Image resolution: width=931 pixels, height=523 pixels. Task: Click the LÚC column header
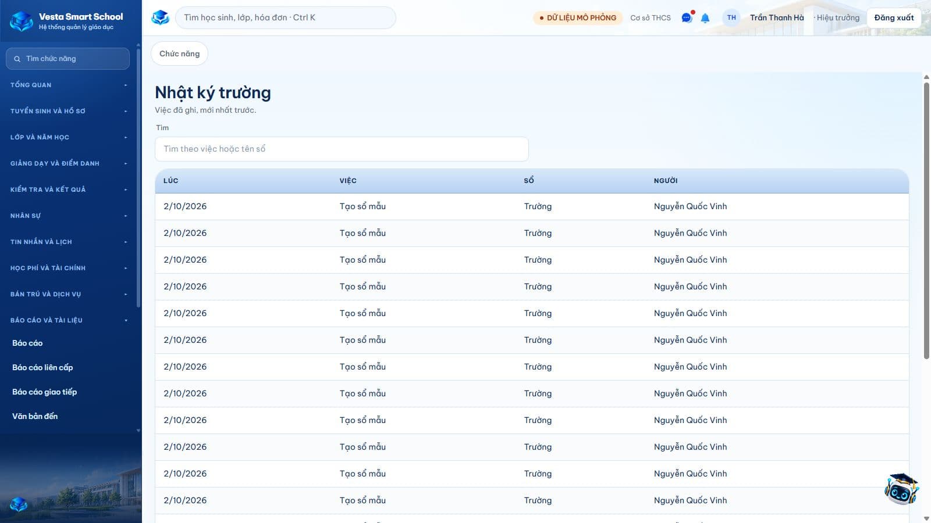(170, 181)
